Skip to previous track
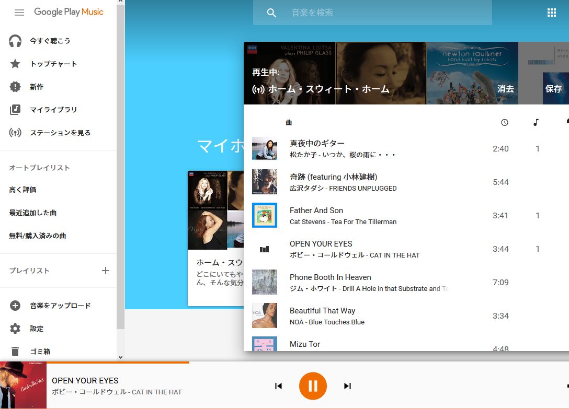 [x=278, y=386]
